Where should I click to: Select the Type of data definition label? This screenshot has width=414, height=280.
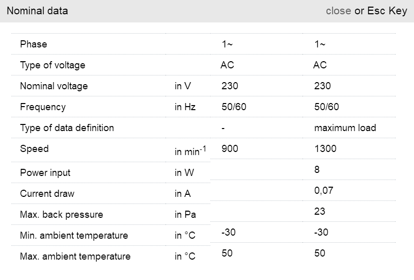(x=67, y=128)
